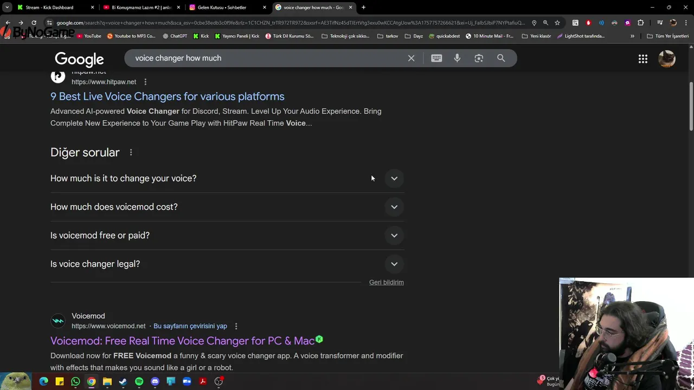The image size is (694, 390).
Task: Open Voicemod Free Real Time Voice Changer link
Action: click(x=183, y=341)
